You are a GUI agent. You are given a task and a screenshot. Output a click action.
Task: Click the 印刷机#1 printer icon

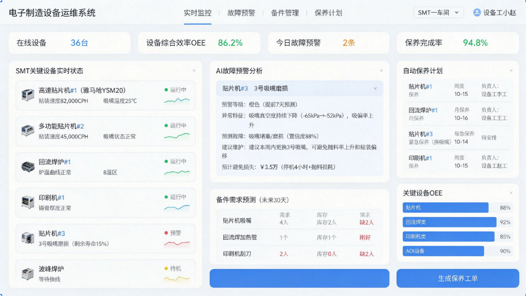pos(28,202)
